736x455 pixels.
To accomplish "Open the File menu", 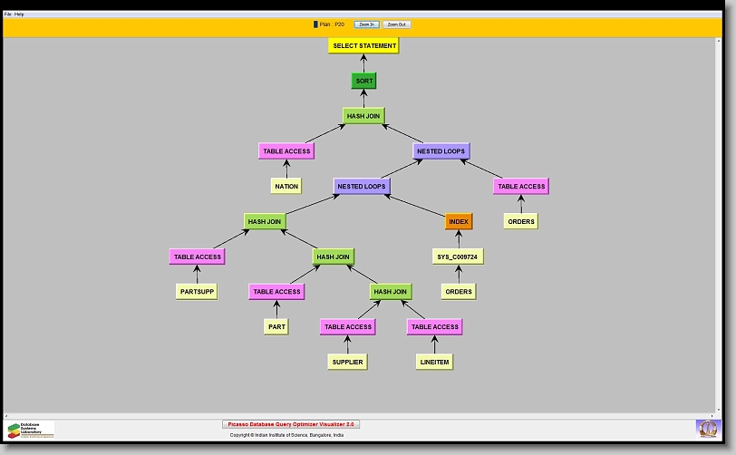I will coord(8,15).
